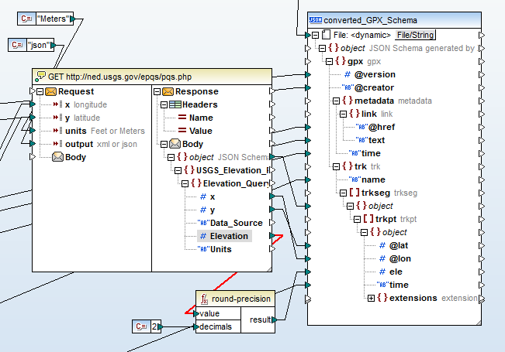Click the web service GET component icon
Image resolution: width=505 pixels, height=352 pixels.
[x=40, y=76]
